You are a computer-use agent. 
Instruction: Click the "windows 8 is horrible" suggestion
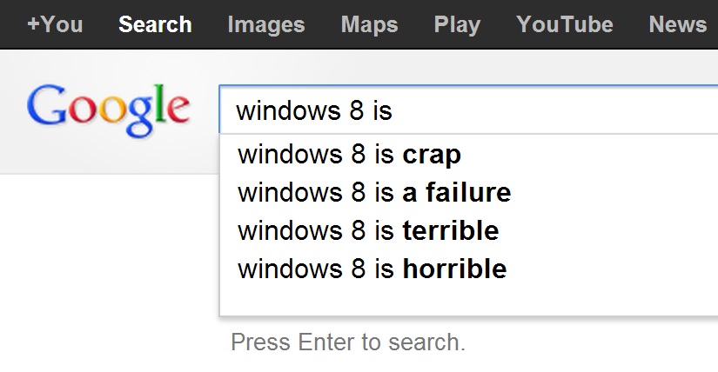point(372,269)
